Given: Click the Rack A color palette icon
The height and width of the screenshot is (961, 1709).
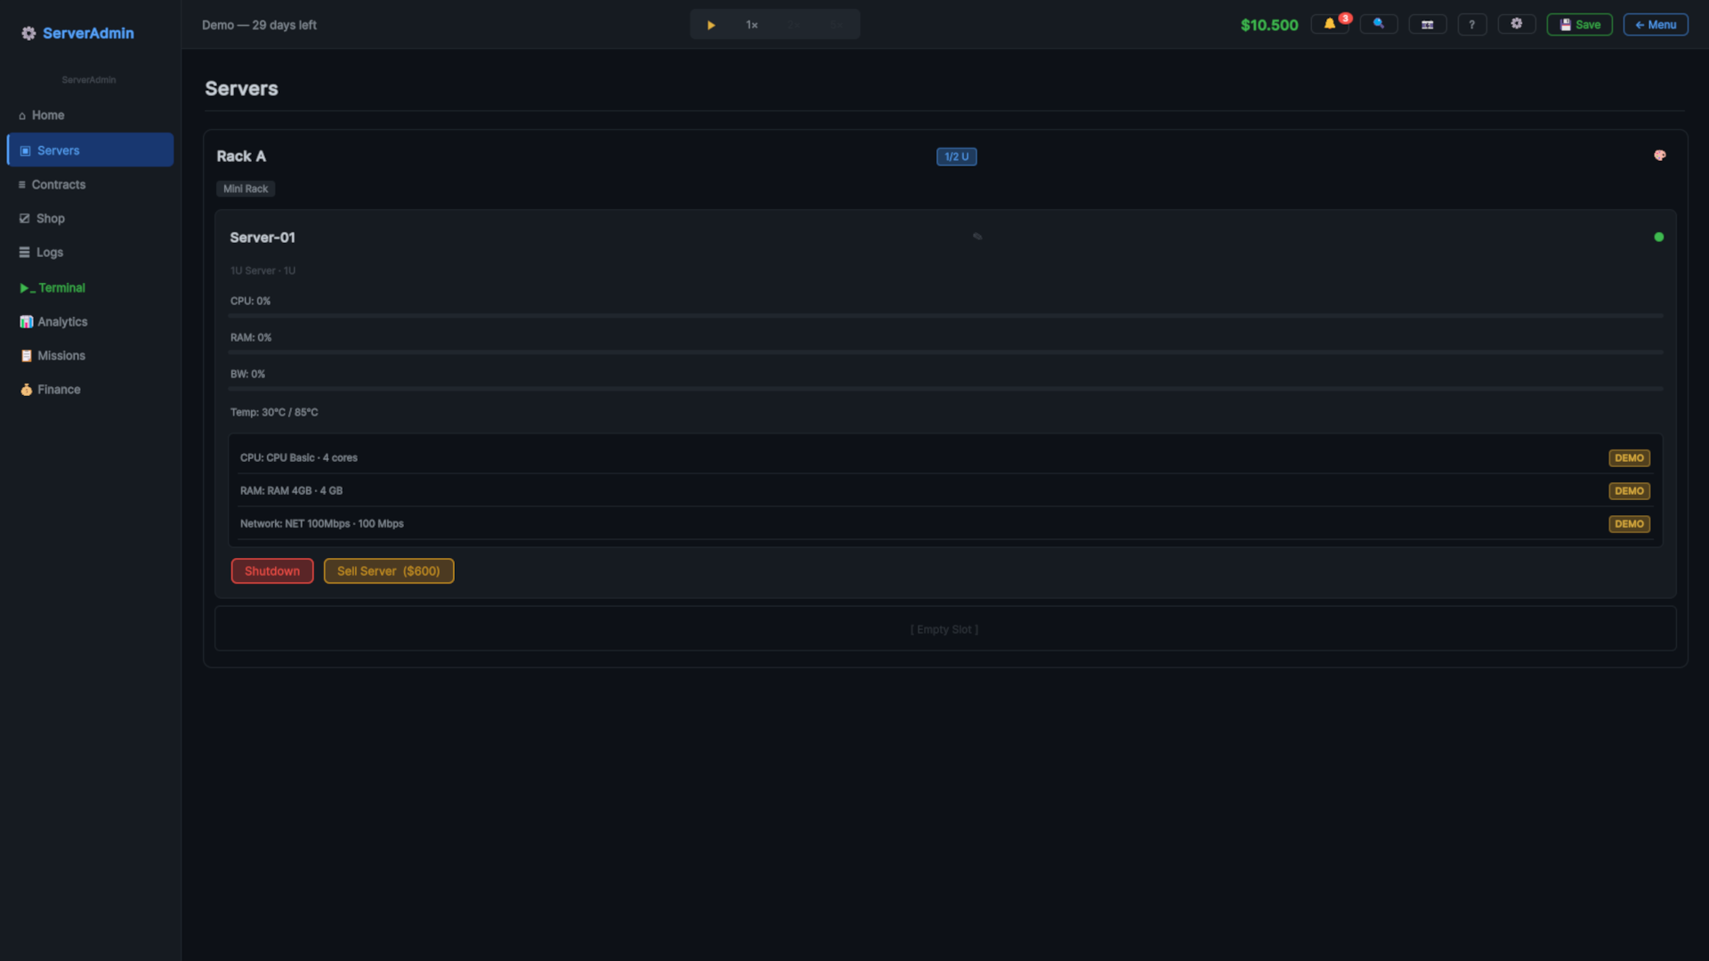Looking at the screenshot, I should (1660, 156).
